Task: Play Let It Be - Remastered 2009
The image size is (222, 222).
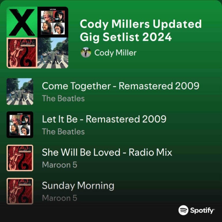Action: click(x=104, y=119)
